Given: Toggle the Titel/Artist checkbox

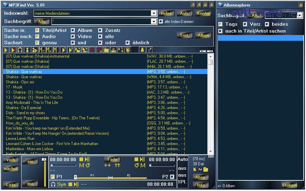Looking at the screenshot, I should pyautogui.click(x=37, y=30).
